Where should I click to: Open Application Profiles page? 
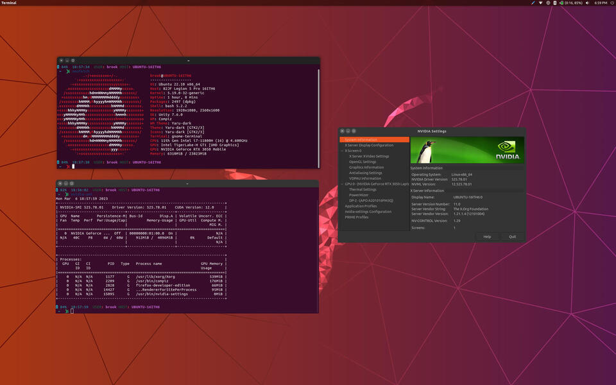point(361,206)
